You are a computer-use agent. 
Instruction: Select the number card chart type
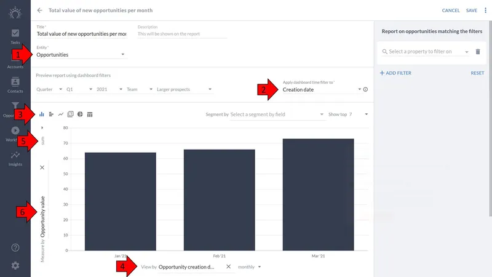point(70,114)
